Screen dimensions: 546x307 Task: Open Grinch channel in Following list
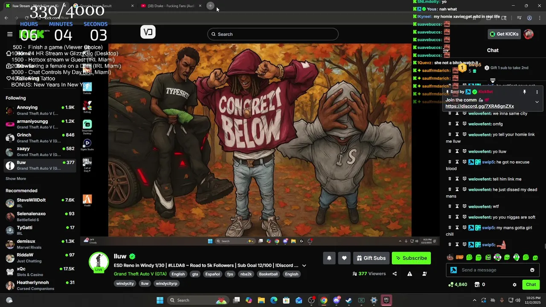pos(40,138)
